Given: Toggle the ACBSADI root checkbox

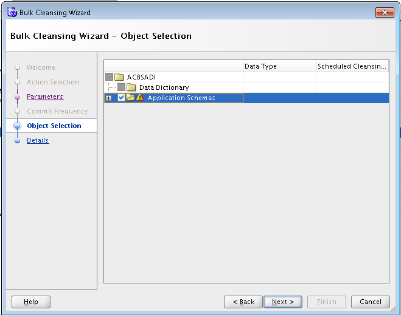Looking at the screenshot, I should point(109,77).
